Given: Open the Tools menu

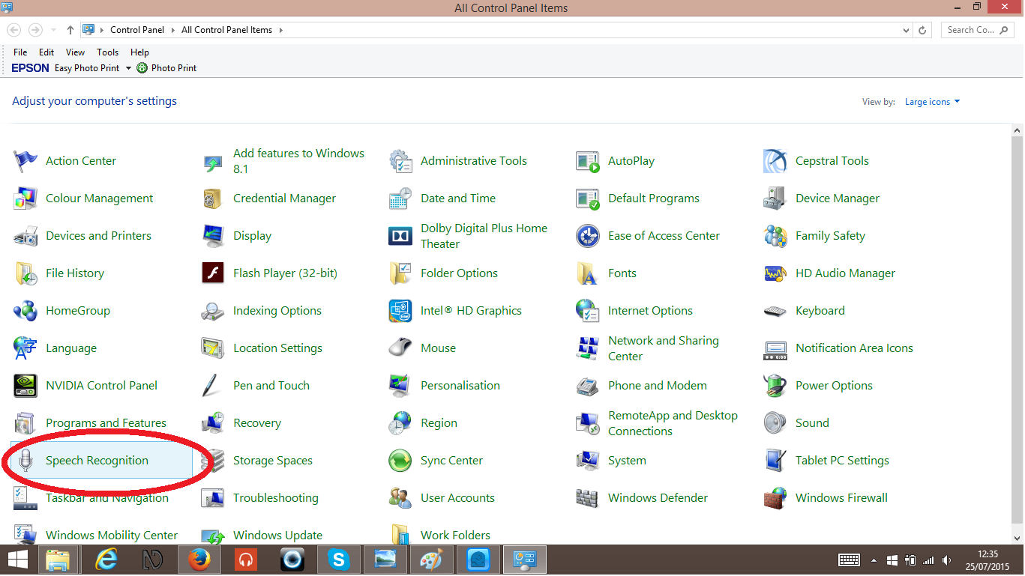Looking at the screenshot, I should pos(107,52).
